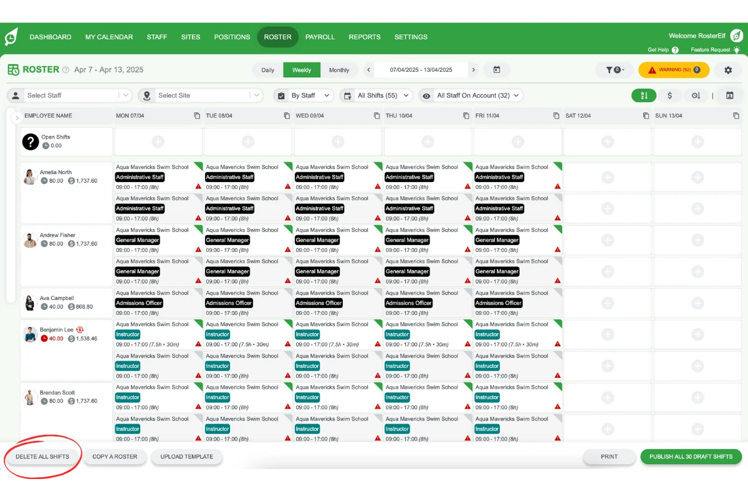Open the calendar date picker icon
Image resolution: width=748 pixels, height=499 pixels.
tap(497, 70)
